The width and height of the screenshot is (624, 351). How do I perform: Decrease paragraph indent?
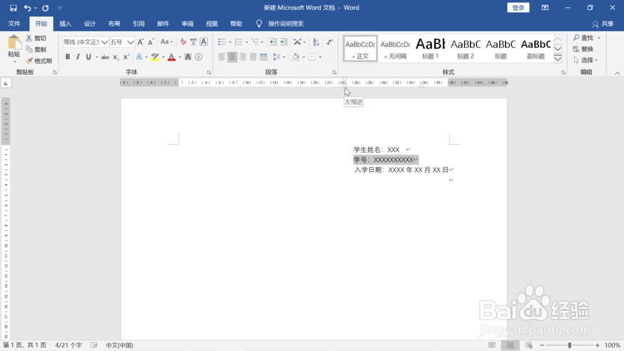coord(273,42)
